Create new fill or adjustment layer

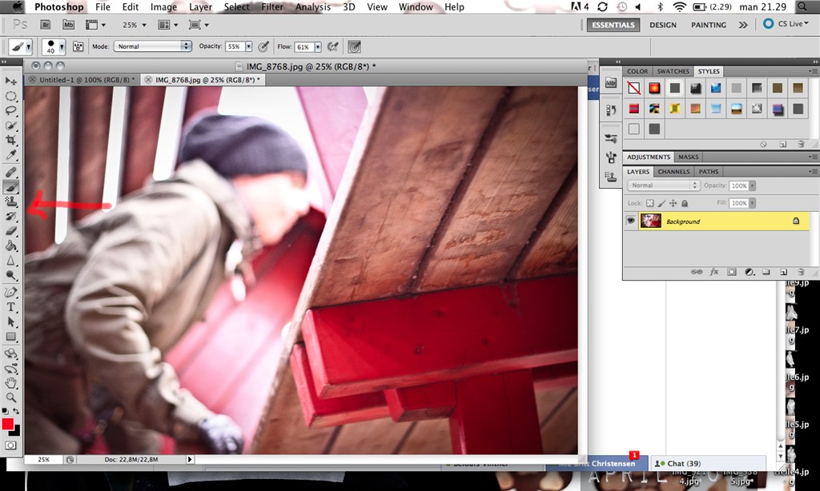749,272
